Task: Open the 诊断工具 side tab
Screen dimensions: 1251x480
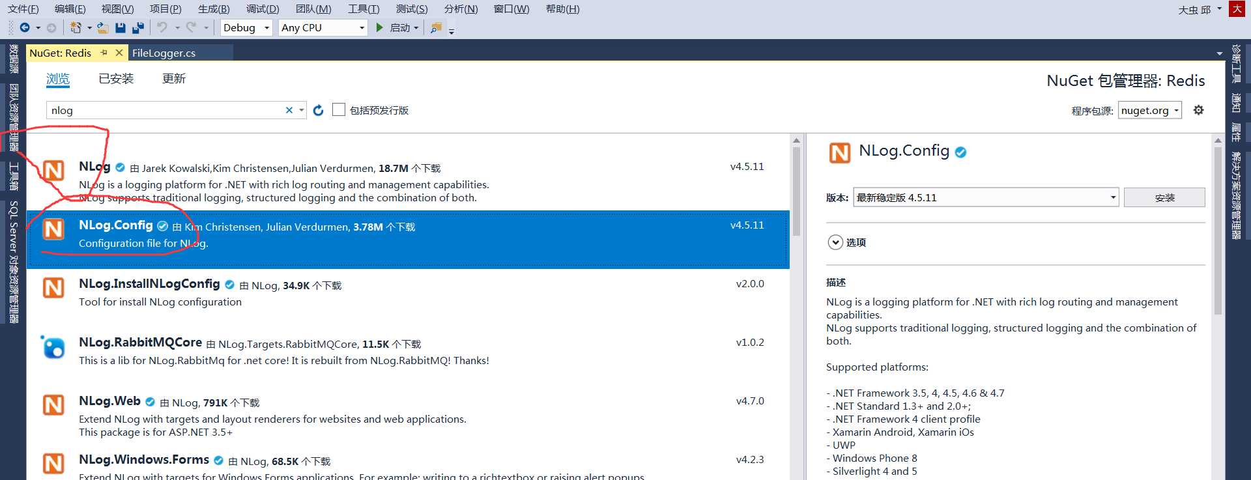Action: point(1236,64)
